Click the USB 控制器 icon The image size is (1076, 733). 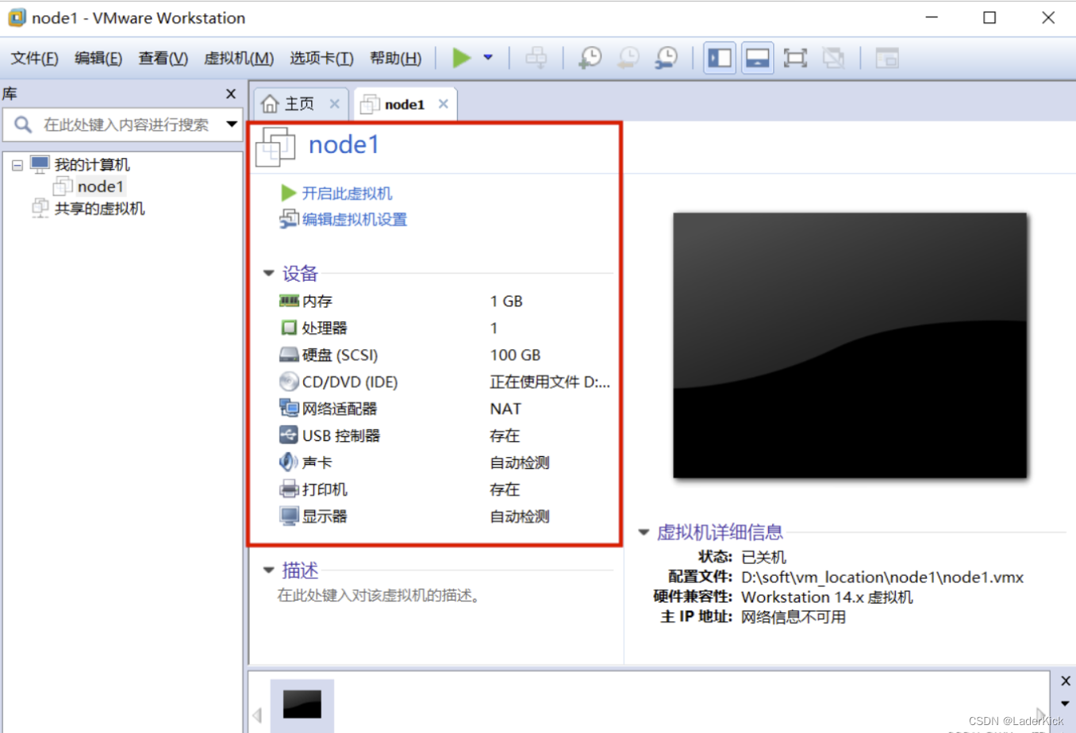[289, 436]
